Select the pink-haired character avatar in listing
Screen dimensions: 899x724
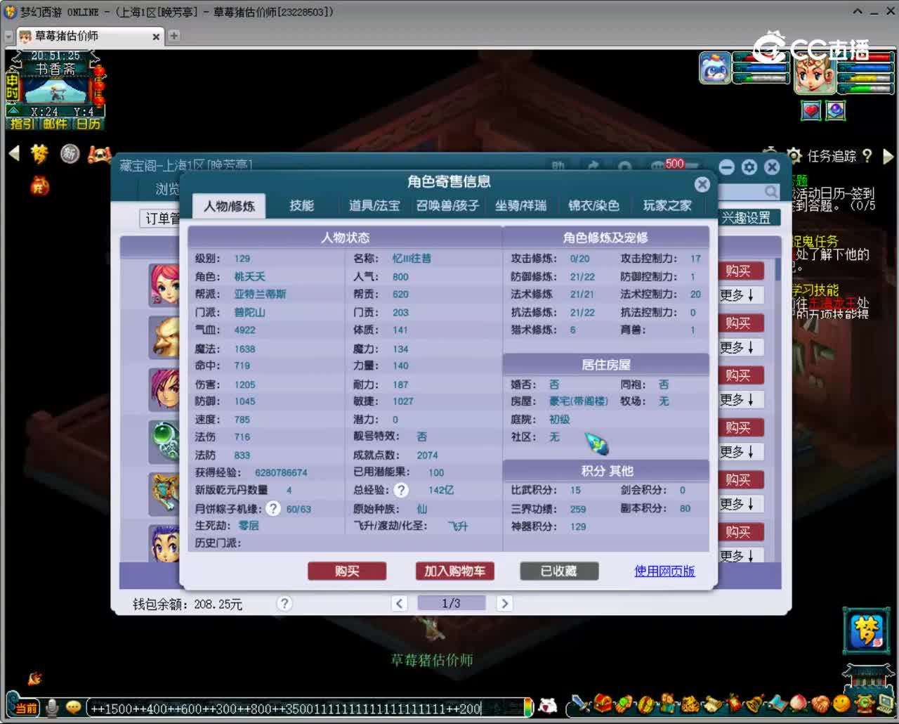pyautogui.click(x=164, y=284)
